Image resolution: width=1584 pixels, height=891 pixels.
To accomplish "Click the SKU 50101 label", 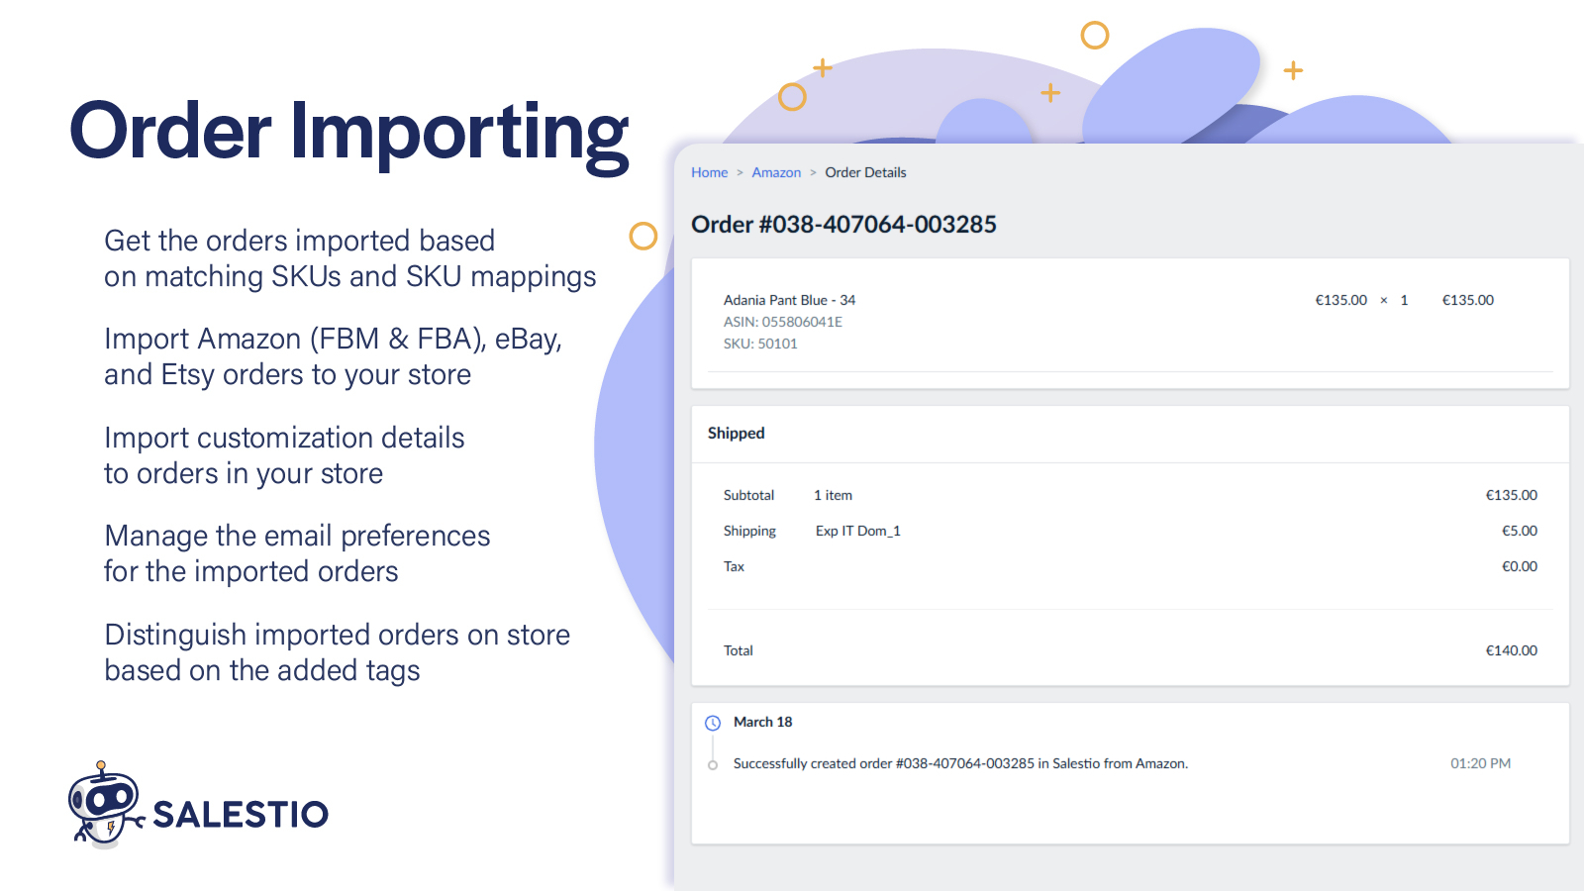I will click(x=760, y=344).
